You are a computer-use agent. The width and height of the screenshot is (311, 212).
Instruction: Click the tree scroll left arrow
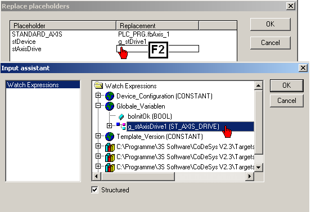(96, 176)
